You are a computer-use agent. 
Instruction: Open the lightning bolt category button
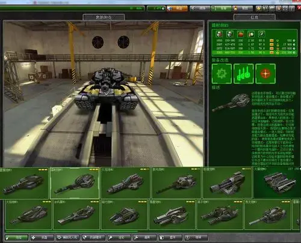tap(42, 238)
